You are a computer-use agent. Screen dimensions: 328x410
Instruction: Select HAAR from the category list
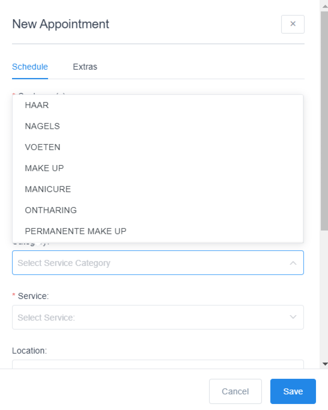tap(37, 105)
